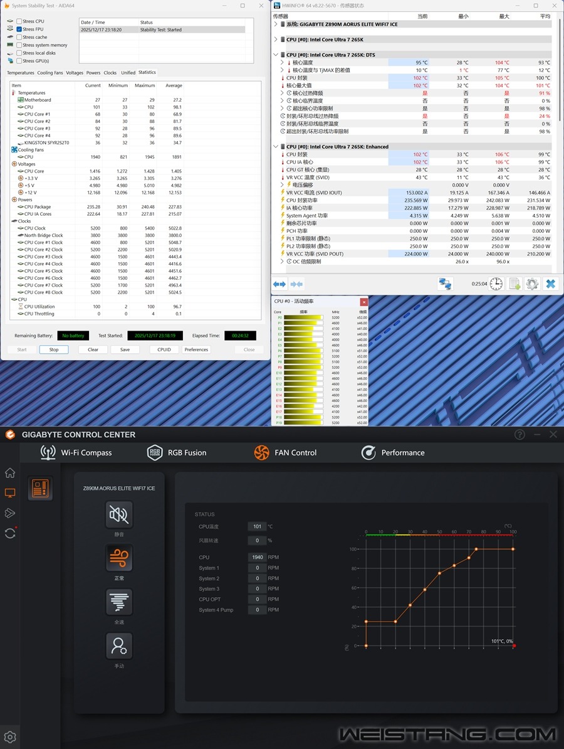Click the Gigabyte Control Center home icon
The image size is (564, 749).
click(x=10, y=472)
